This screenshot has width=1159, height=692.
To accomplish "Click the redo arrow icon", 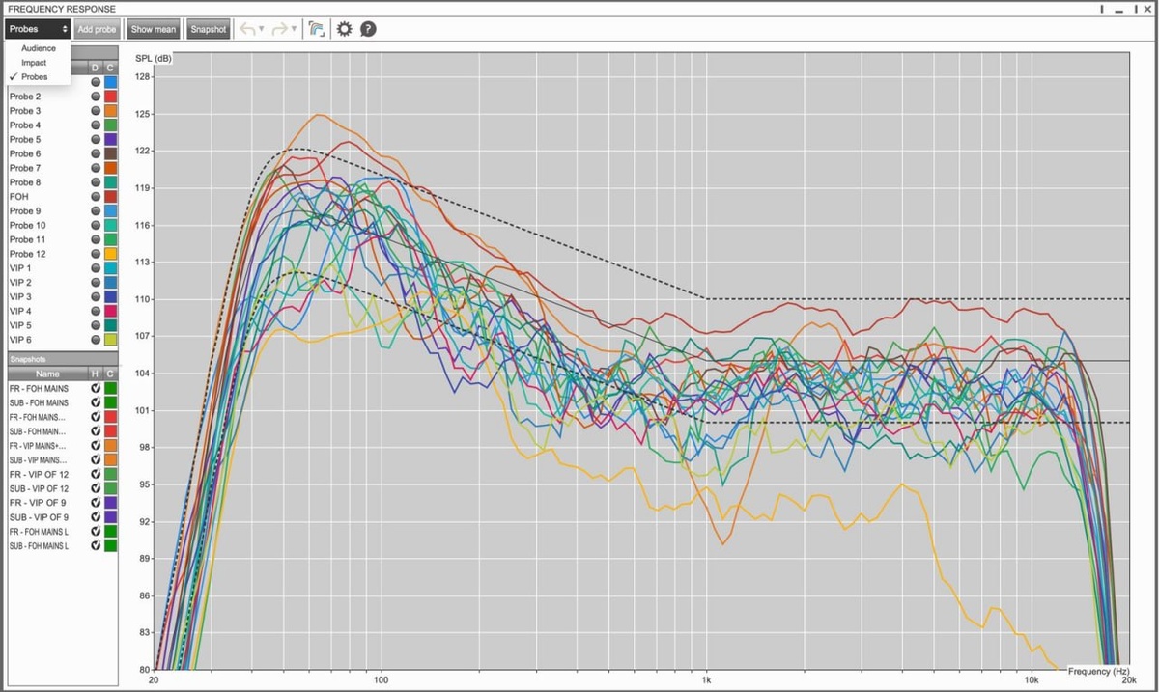I will 279,29.
